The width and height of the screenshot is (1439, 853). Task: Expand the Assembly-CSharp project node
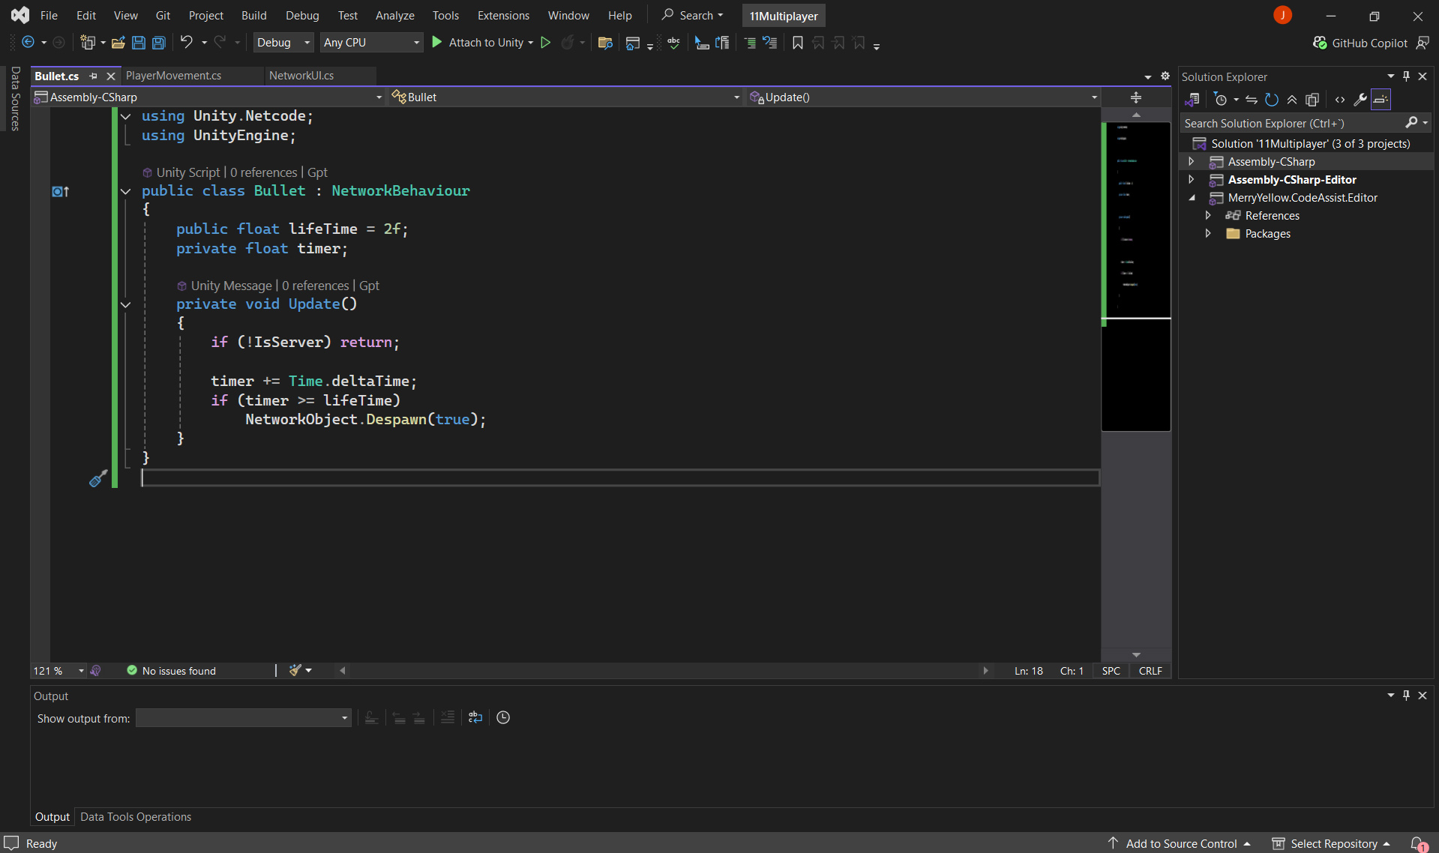point(1191,162)
